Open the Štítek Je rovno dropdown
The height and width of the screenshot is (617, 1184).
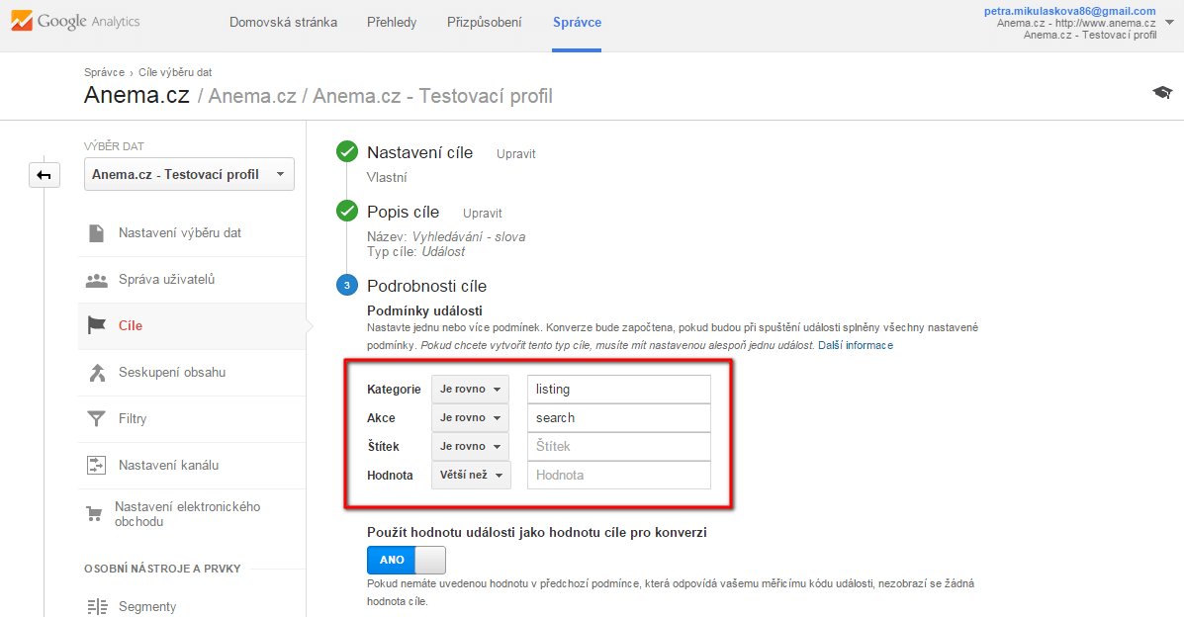tap(470, 446)
